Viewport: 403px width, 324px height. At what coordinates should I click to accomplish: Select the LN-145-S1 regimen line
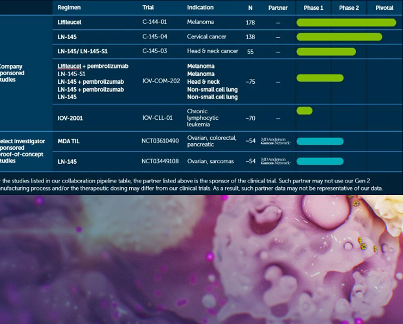click(x=71, y=74)
